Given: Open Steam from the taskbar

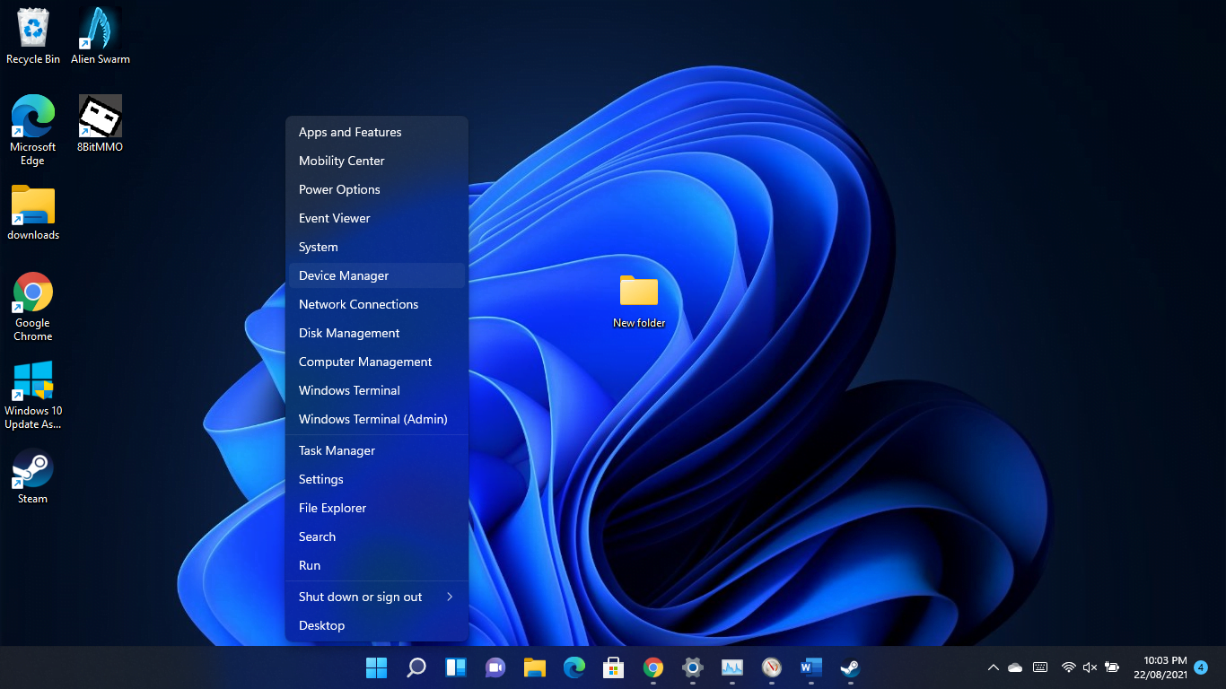Looking at the screenshot, I should (x=849, y=667).
